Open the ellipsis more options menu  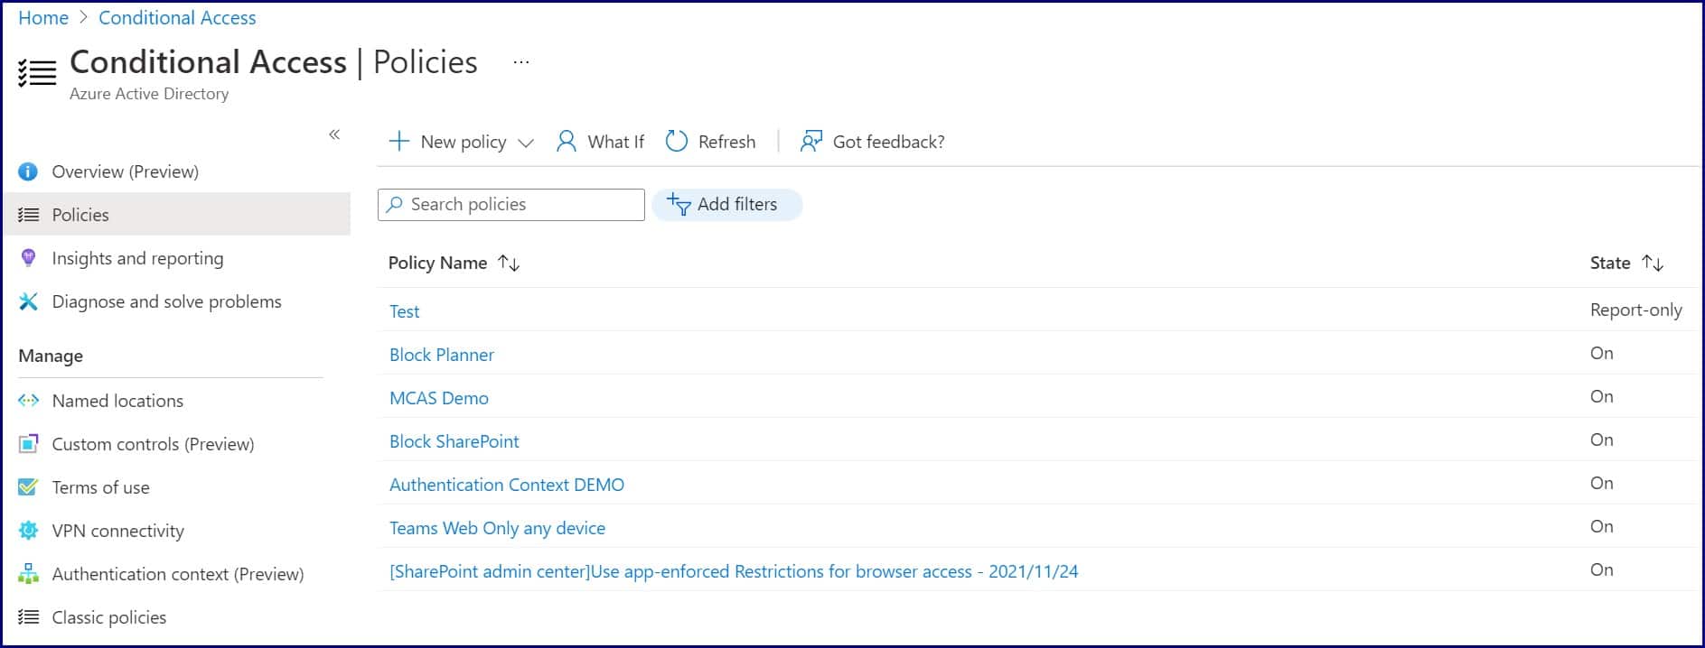click(x=521, y=62)
